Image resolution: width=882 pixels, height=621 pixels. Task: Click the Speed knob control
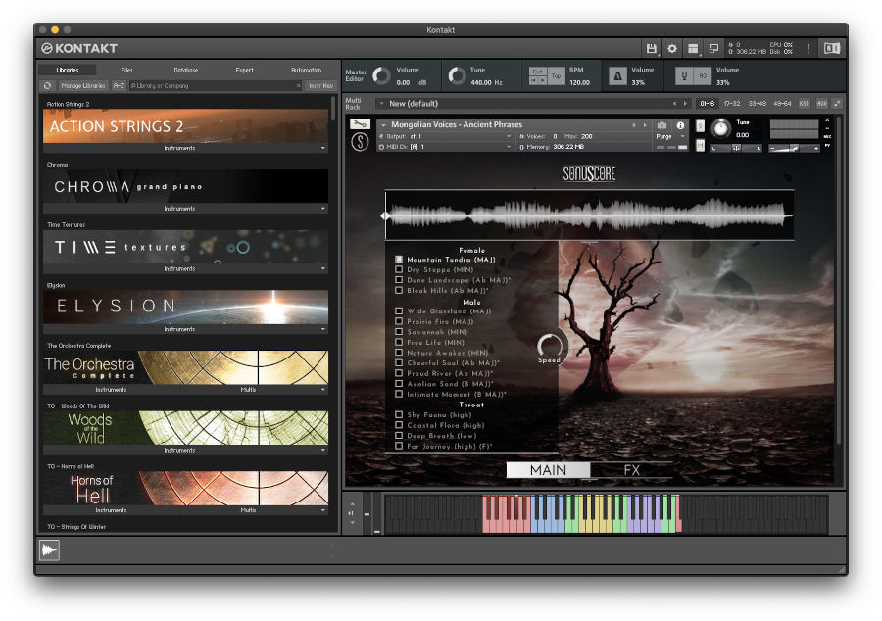550,345
